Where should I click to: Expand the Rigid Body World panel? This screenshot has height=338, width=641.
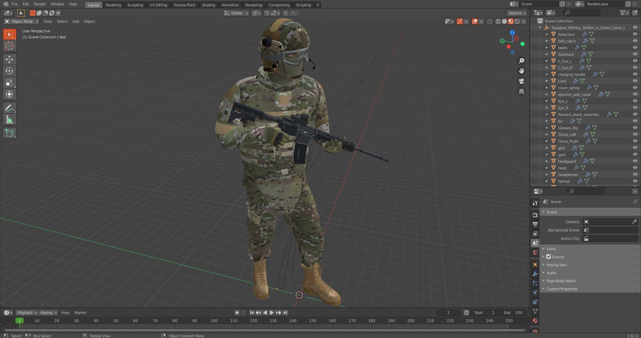pos(561,281)
